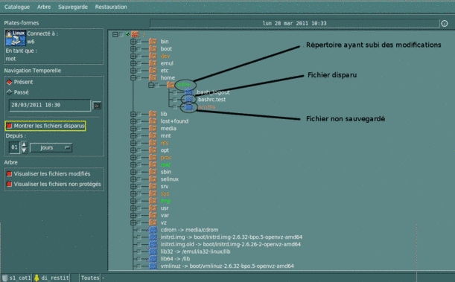455x282 pixels.
Task: Click the date bar lun 28 mar 2011
Action: pyautogui.click(x=295, y=23)
